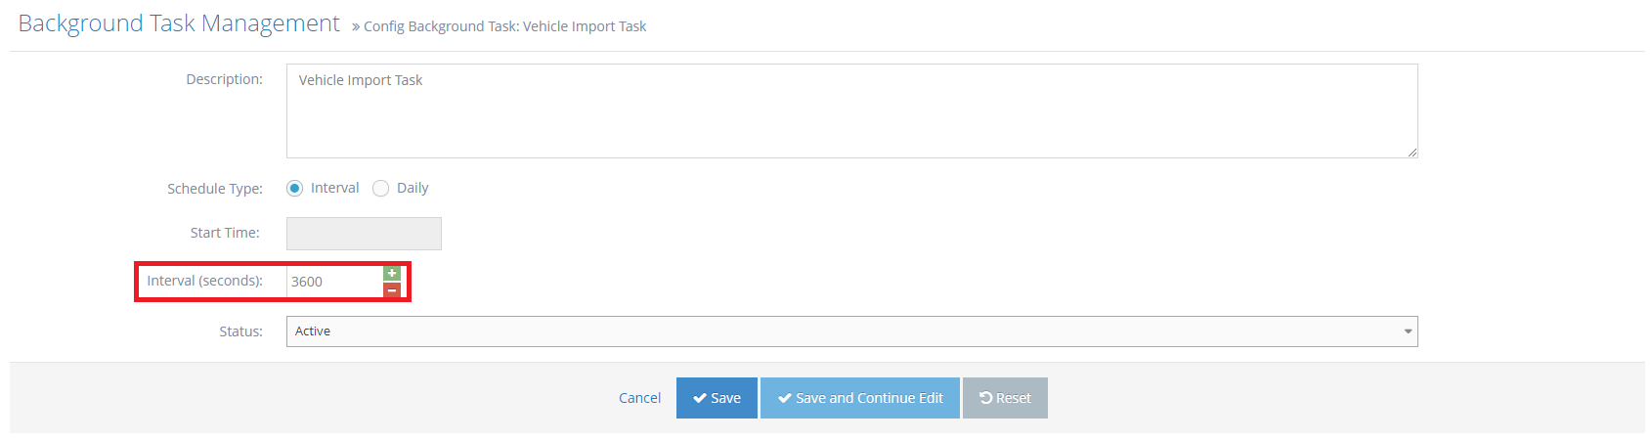Image resolution: width=1652 pixels, height=441 pixels.
Task: Click the Description textarea resize handle
Action: [x=1412, y=153]
